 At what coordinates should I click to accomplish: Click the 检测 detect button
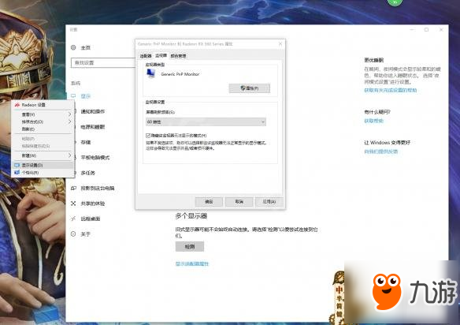(190, 247)
